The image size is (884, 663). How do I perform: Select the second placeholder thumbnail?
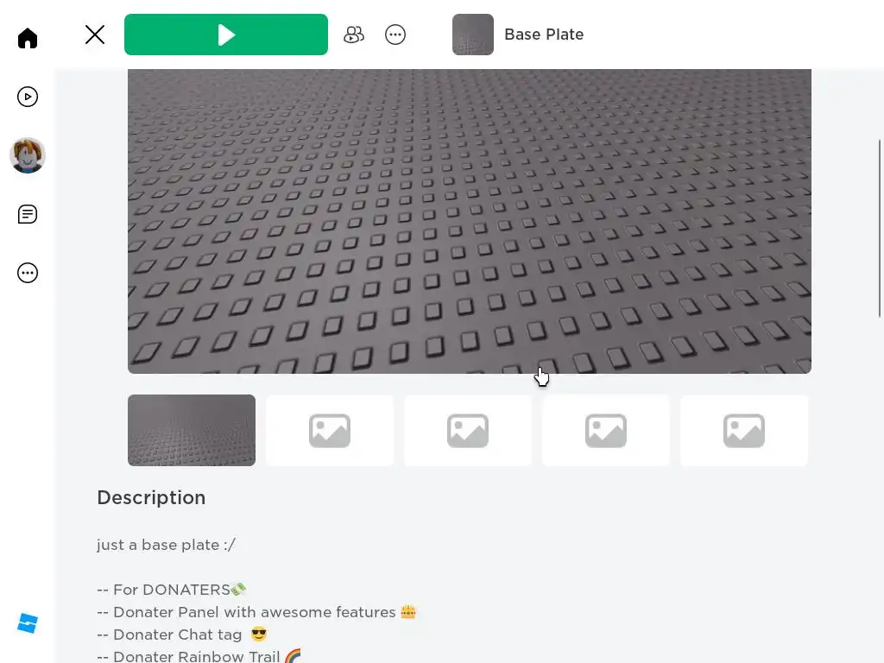[330, 430]
